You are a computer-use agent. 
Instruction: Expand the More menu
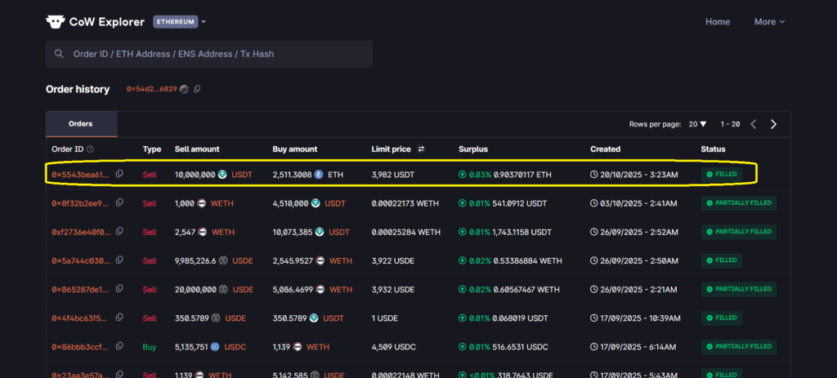pos(768,22)
